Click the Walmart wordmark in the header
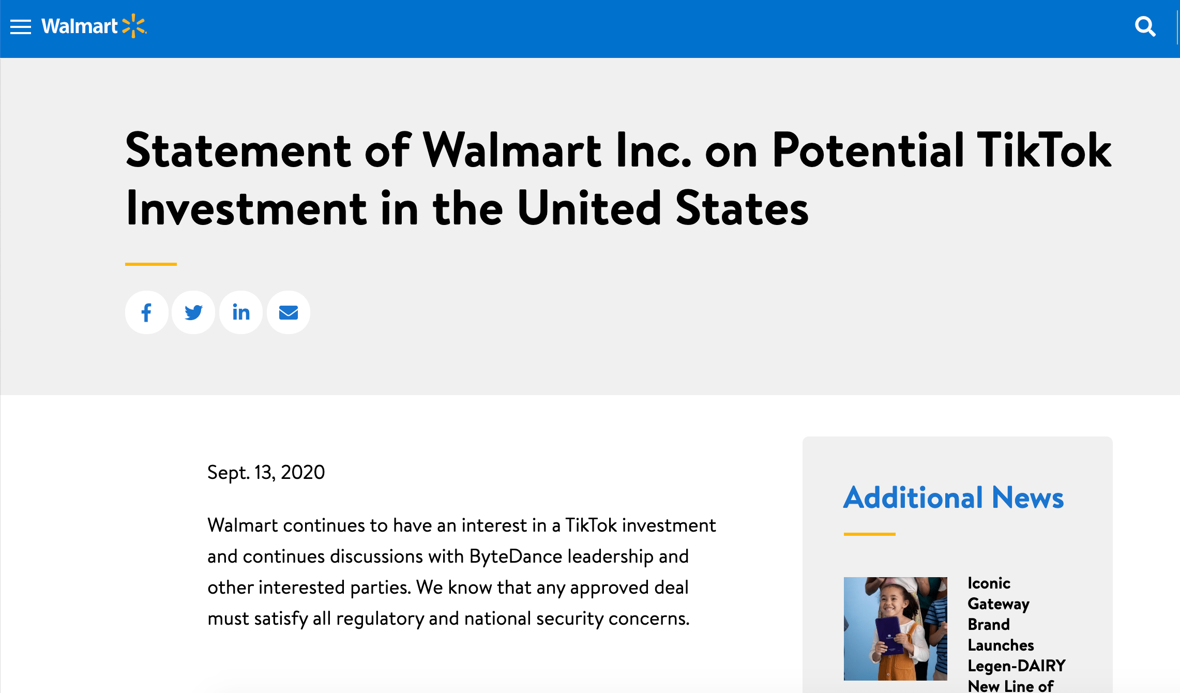1180x693 pixels. point(80,26)
